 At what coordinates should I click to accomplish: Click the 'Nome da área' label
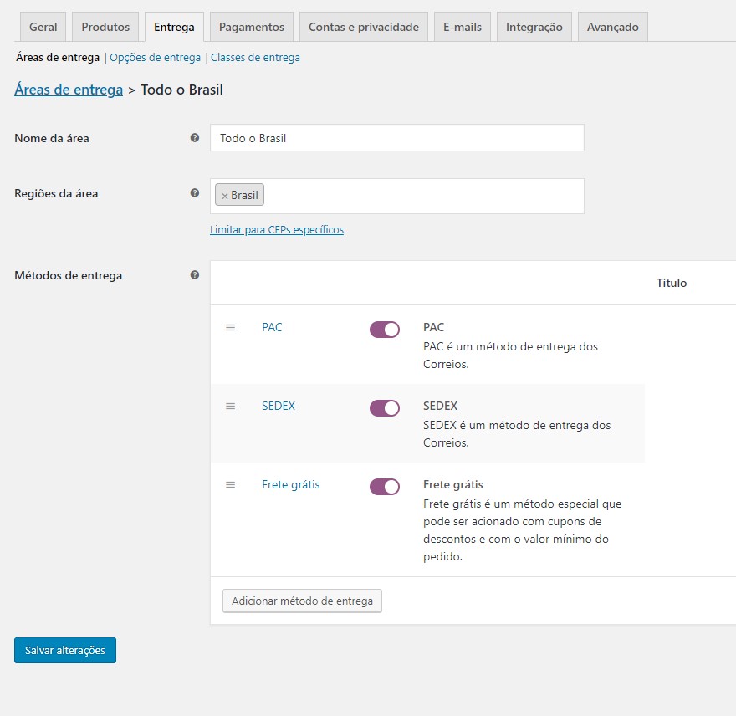pyautogui.click(x=52, y=138)
